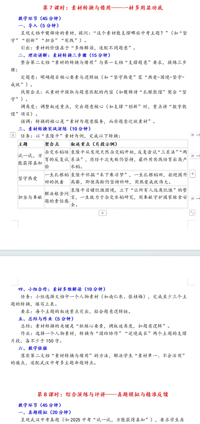Click the heading 二、理论讲解：素材转换三步骤
The height and width of the screenshot is (424, 200).
(x=65, y=55)
